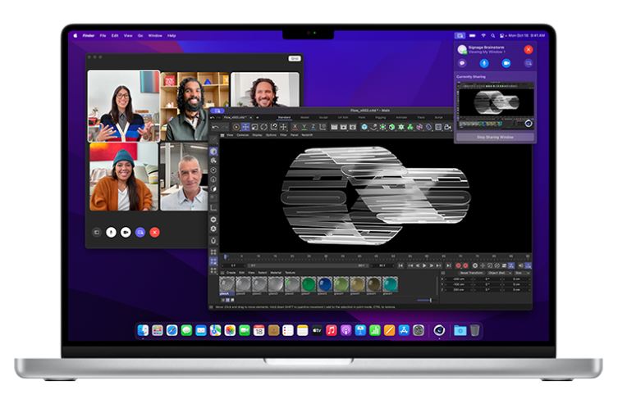
Task: Click the screen sharing icon in menu bar
Action: (x=460, y=36)
